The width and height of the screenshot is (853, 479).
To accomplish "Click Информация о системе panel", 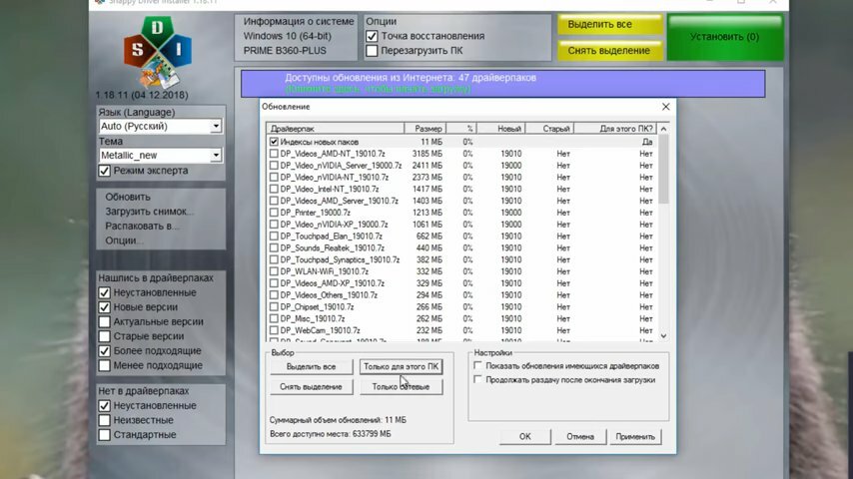I will 298,37.
